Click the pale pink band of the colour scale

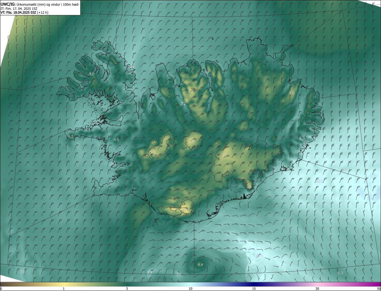coord(317,284)
